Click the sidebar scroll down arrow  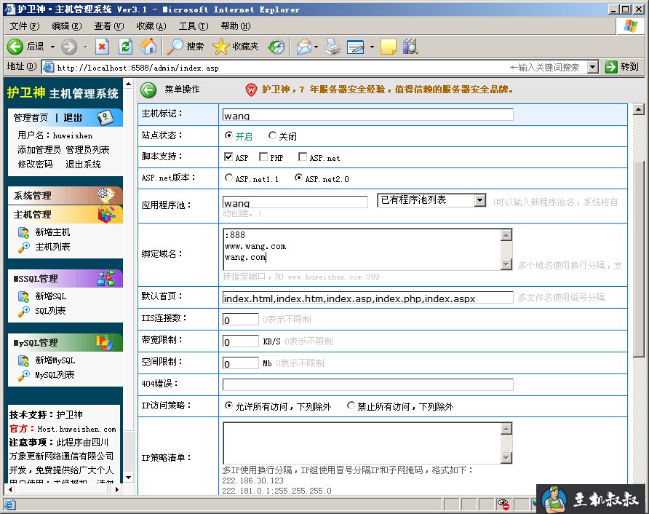point(128,478)
